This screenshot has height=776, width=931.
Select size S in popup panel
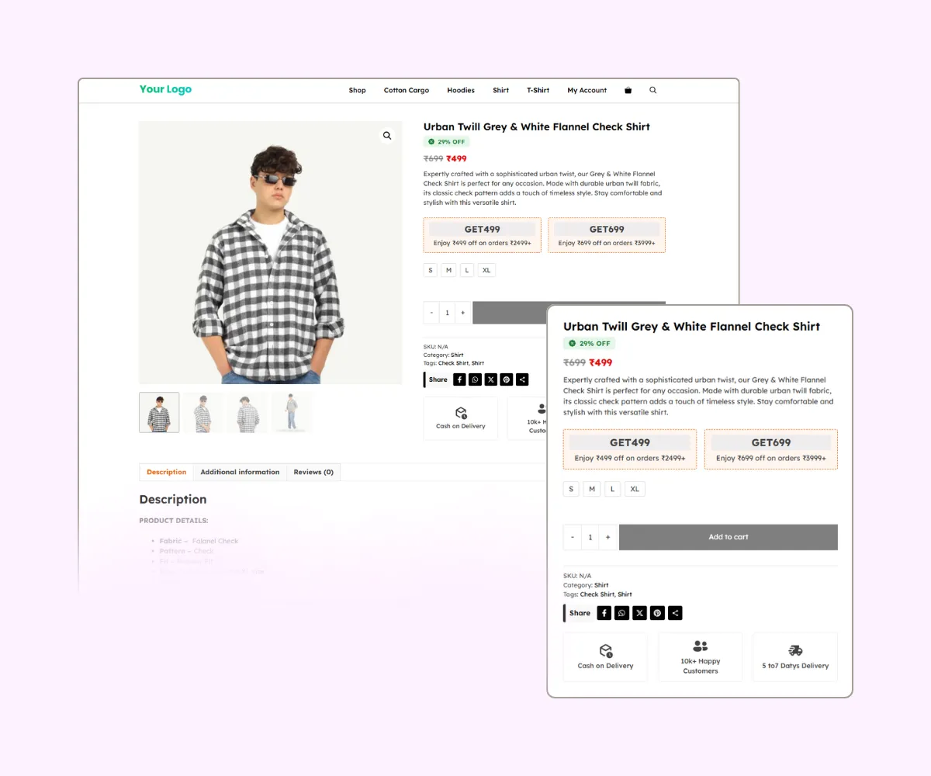(x=572, y=489)
